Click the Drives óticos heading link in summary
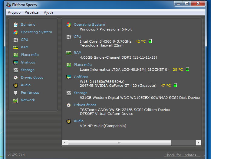The width and height of the screenshot is (247, 159). point(85,105)
